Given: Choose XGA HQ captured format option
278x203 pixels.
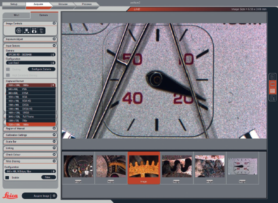Looking at the screenshot, I should coord(30,100).
